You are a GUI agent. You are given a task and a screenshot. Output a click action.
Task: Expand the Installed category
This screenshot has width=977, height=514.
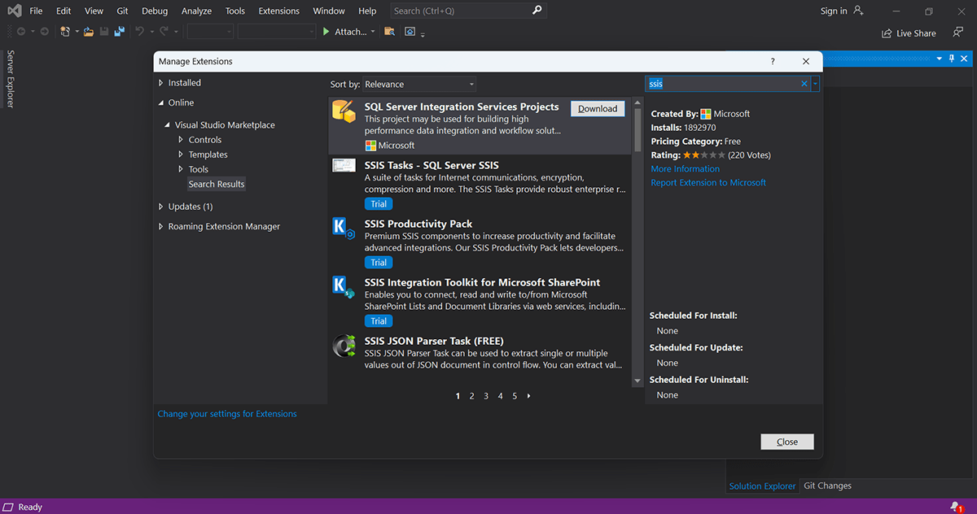click(x=161, y=83)
